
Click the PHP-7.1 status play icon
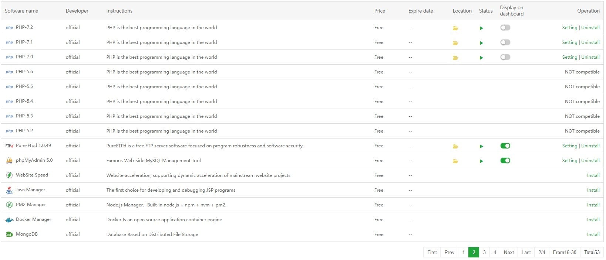click(x=481, y=43)
